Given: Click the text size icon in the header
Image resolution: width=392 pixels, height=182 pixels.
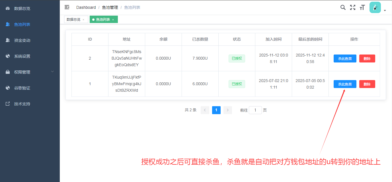Looking at the screenshot, I should coord(362,7).
